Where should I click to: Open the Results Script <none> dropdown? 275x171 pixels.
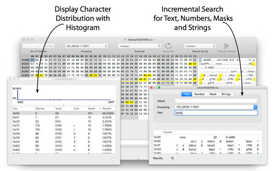200,46
